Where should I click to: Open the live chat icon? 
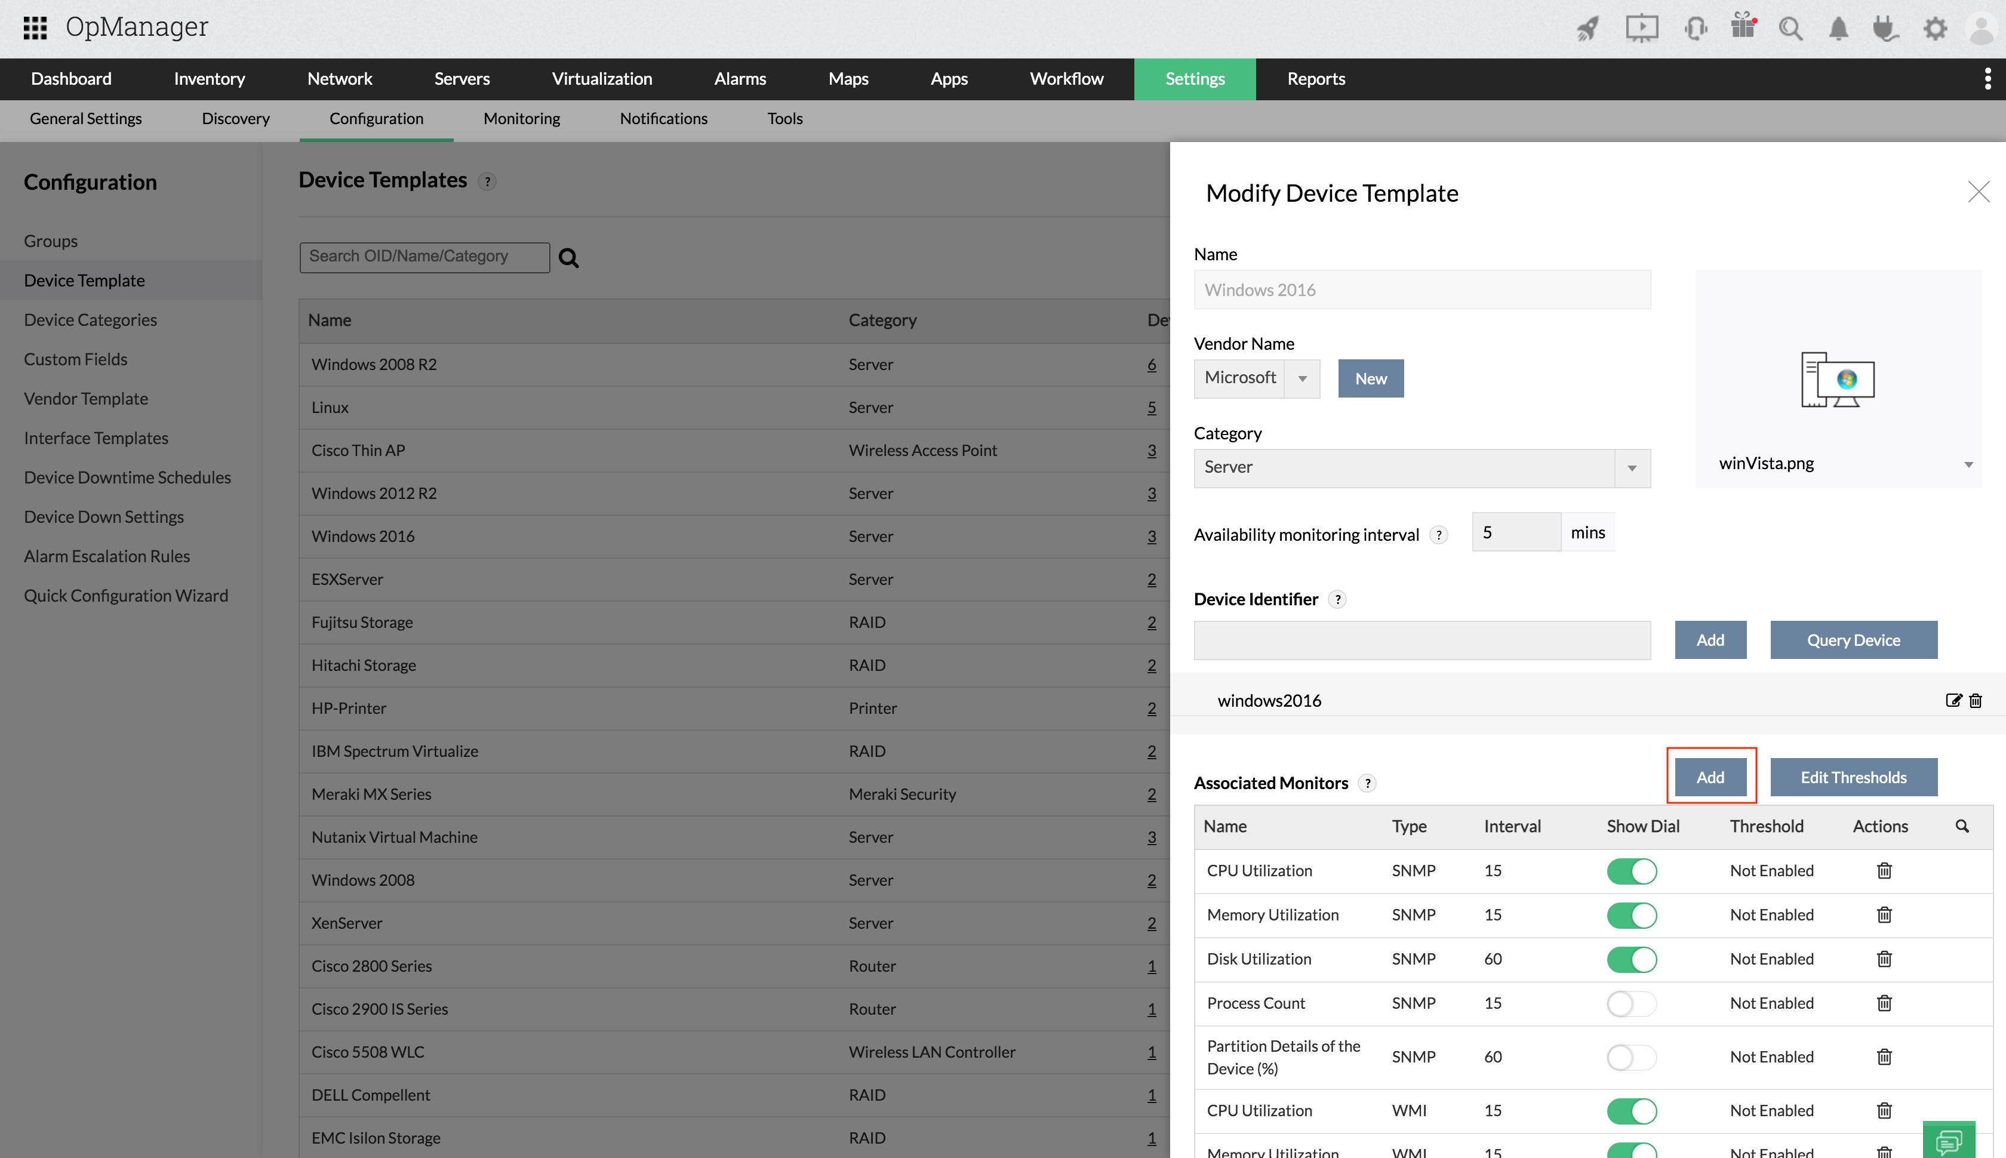pyautogui.click(x=1949, y=1142)
